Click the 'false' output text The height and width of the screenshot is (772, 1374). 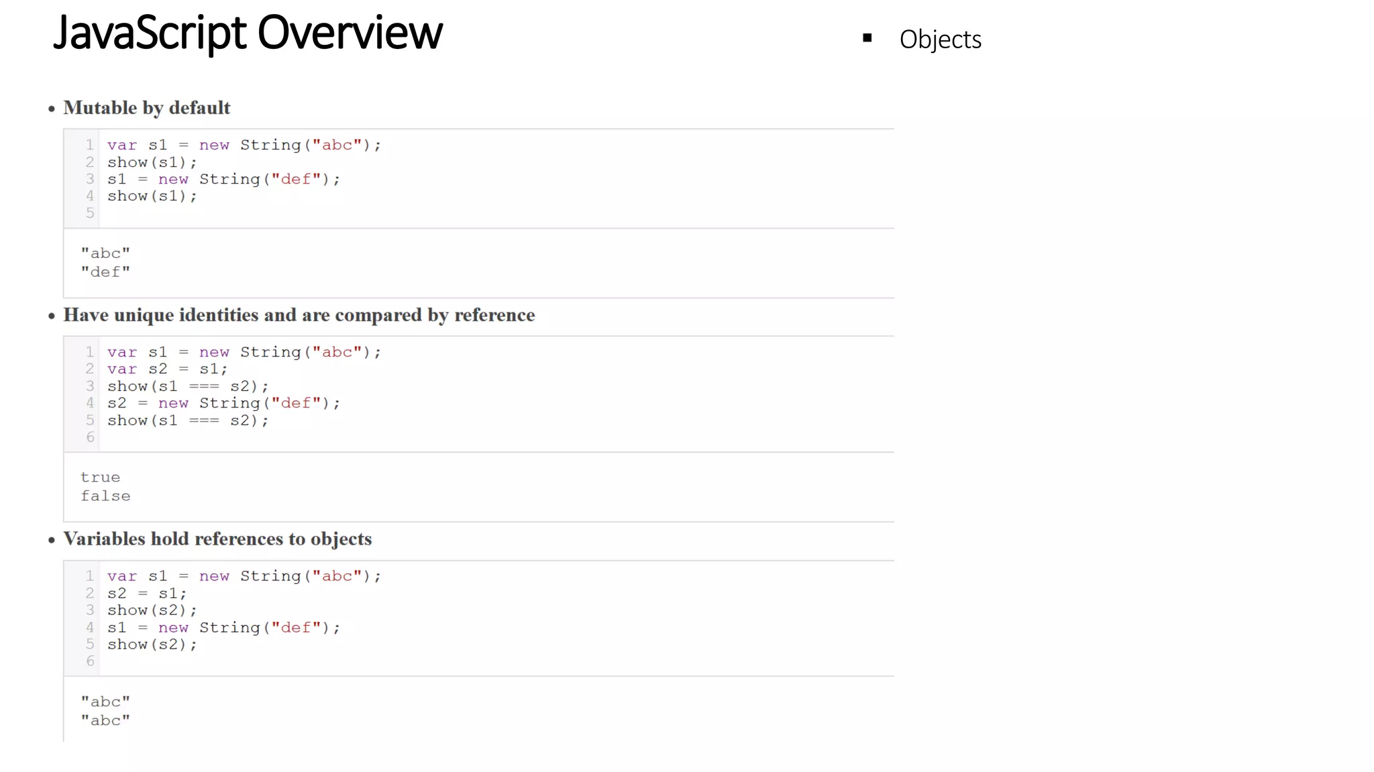(105, 496)
